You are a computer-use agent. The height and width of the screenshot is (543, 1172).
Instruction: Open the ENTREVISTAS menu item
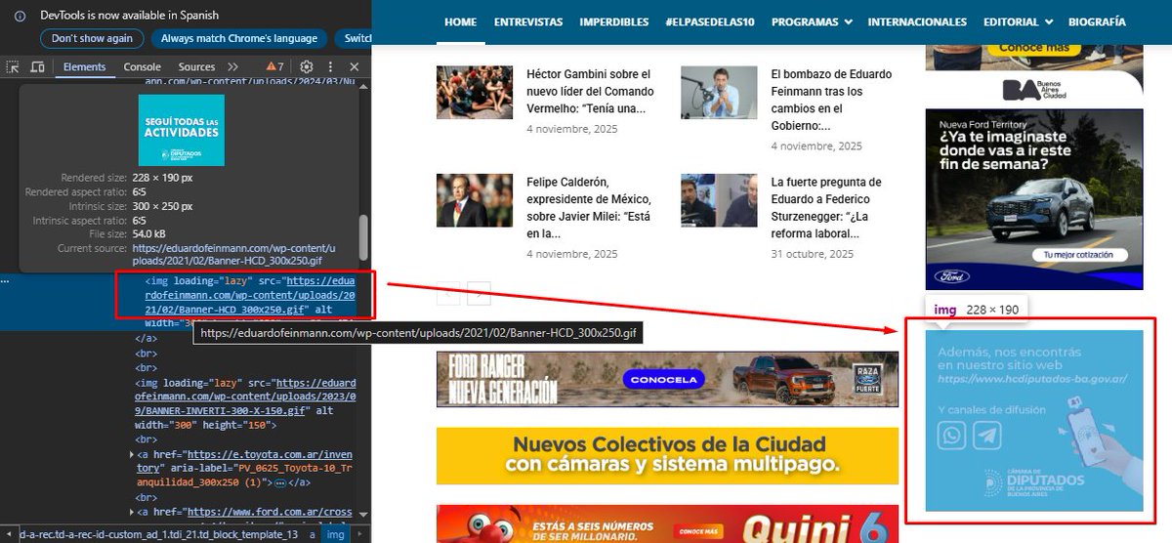point(528,21)
